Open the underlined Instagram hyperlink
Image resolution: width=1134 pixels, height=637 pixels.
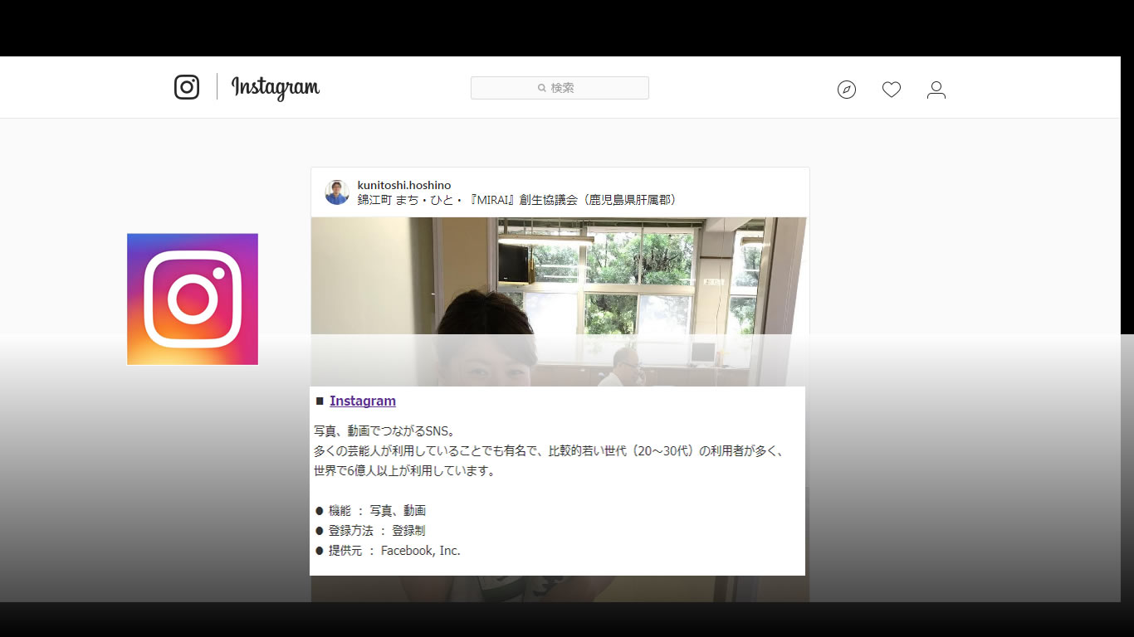363,401
